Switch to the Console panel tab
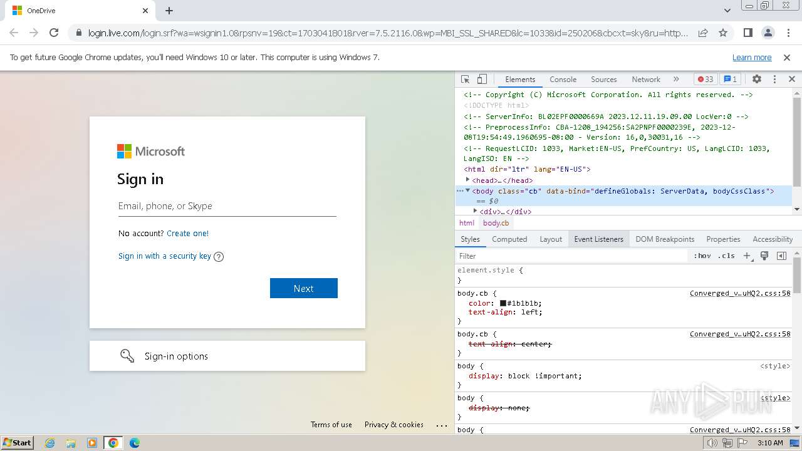Screen dimensions: 802x451 tap(563, 80)
